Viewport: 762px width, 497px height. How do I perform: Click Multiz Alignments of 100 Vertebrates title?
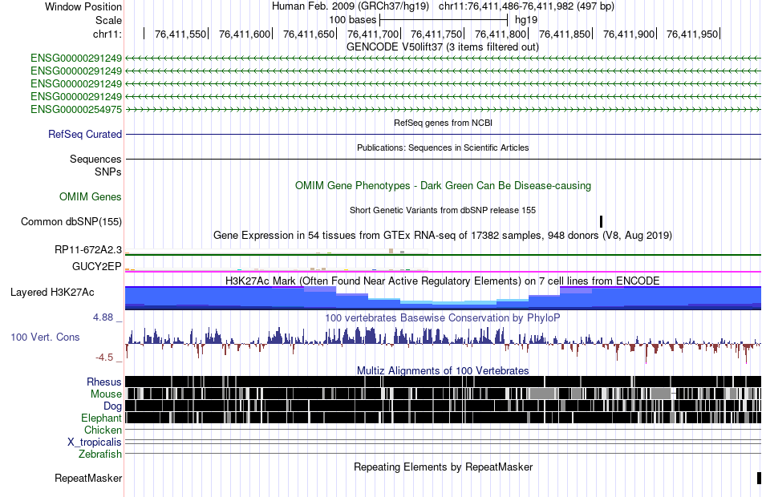tap(443, 370)
